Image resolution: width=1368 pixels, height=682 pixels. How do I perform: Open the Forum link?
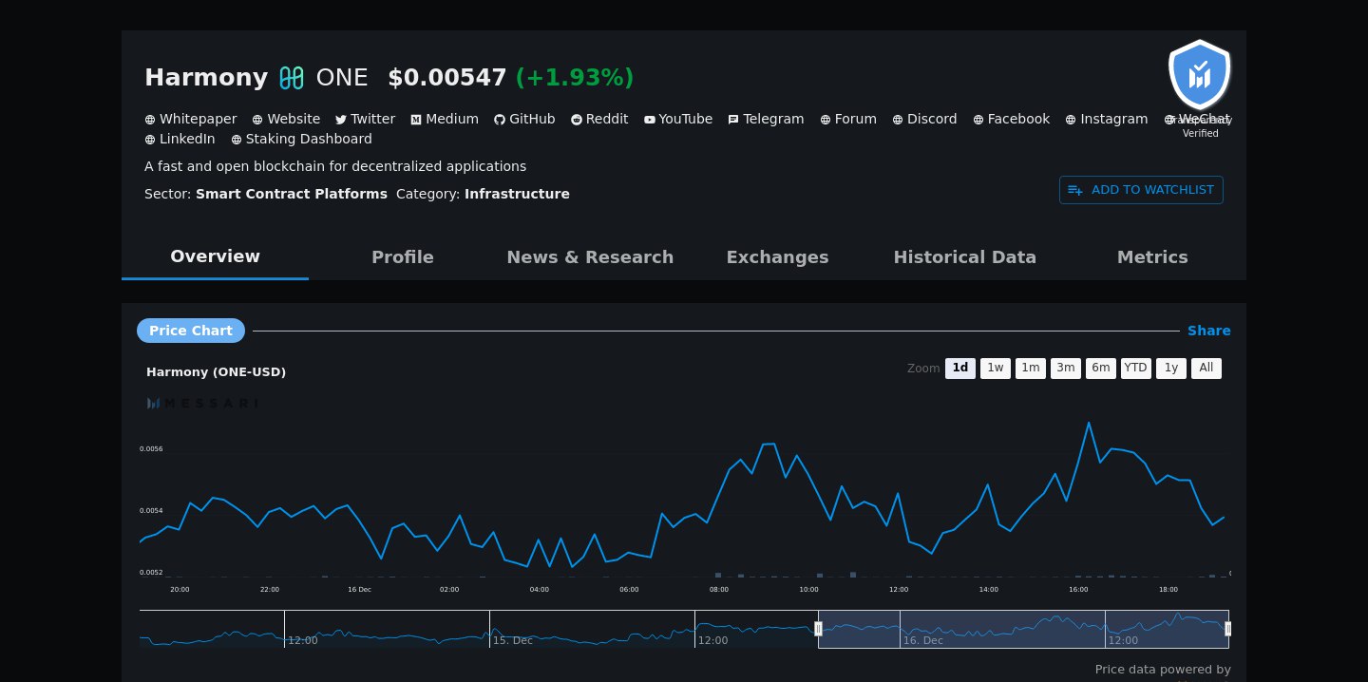(848, 120)
